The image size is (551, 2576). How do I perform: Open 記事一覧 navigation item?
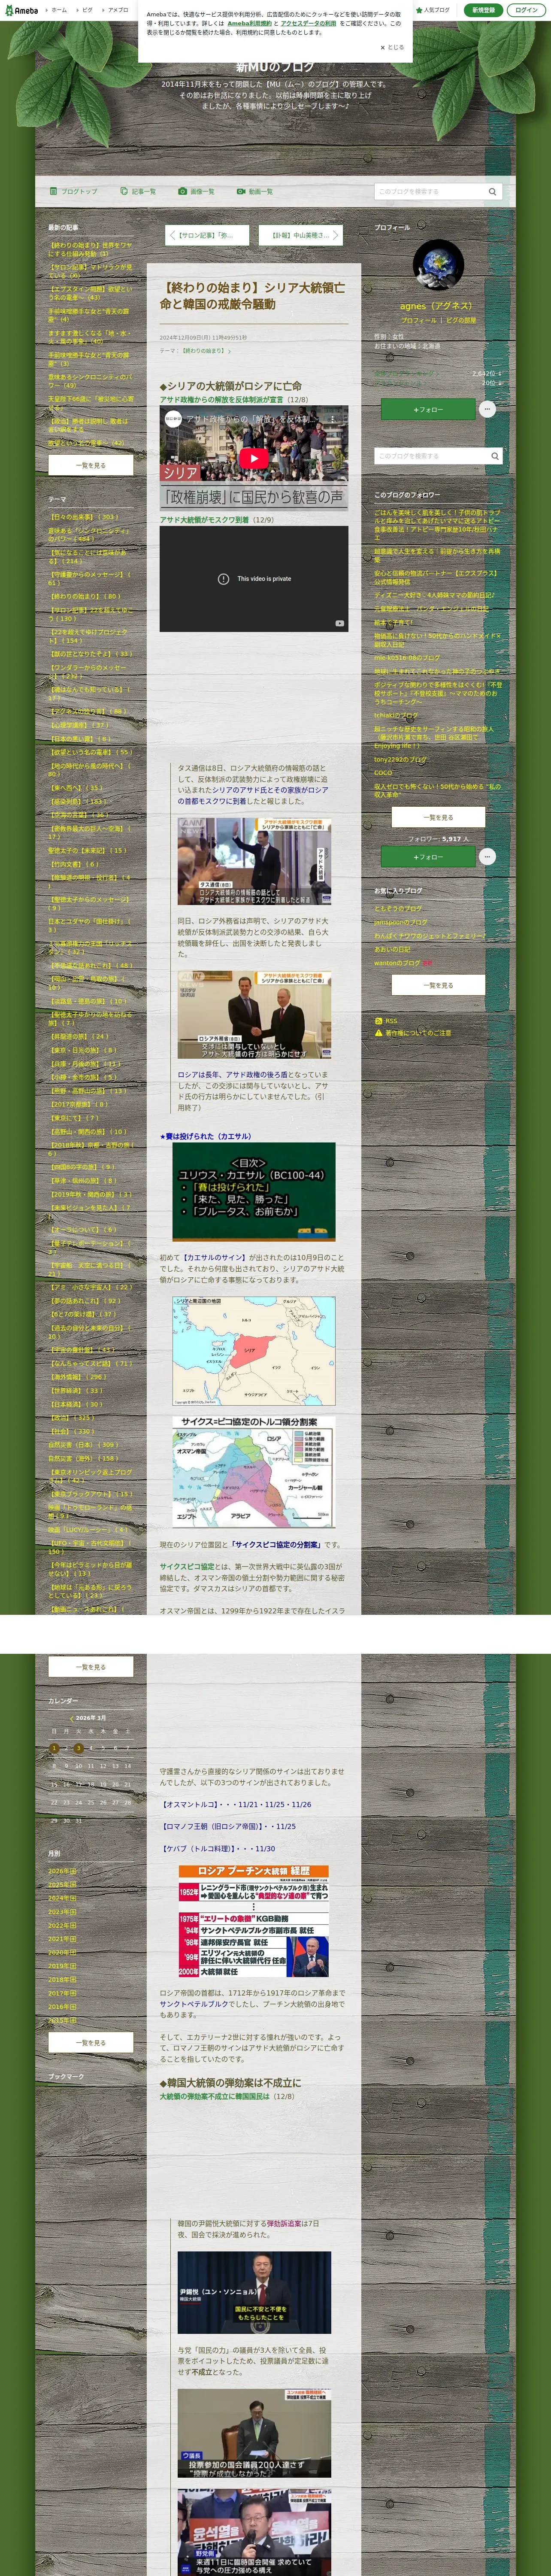(x=138, y=191)
